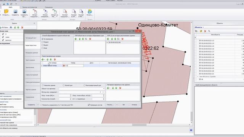
Task: Select Жилой дом radio option
Action: 64,85
